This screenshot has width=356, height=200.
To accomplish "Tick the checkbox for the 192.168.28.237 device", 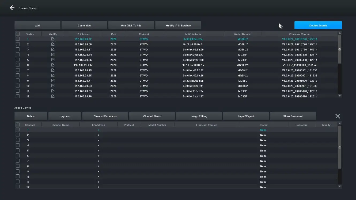I will click(x=18, y=65).
